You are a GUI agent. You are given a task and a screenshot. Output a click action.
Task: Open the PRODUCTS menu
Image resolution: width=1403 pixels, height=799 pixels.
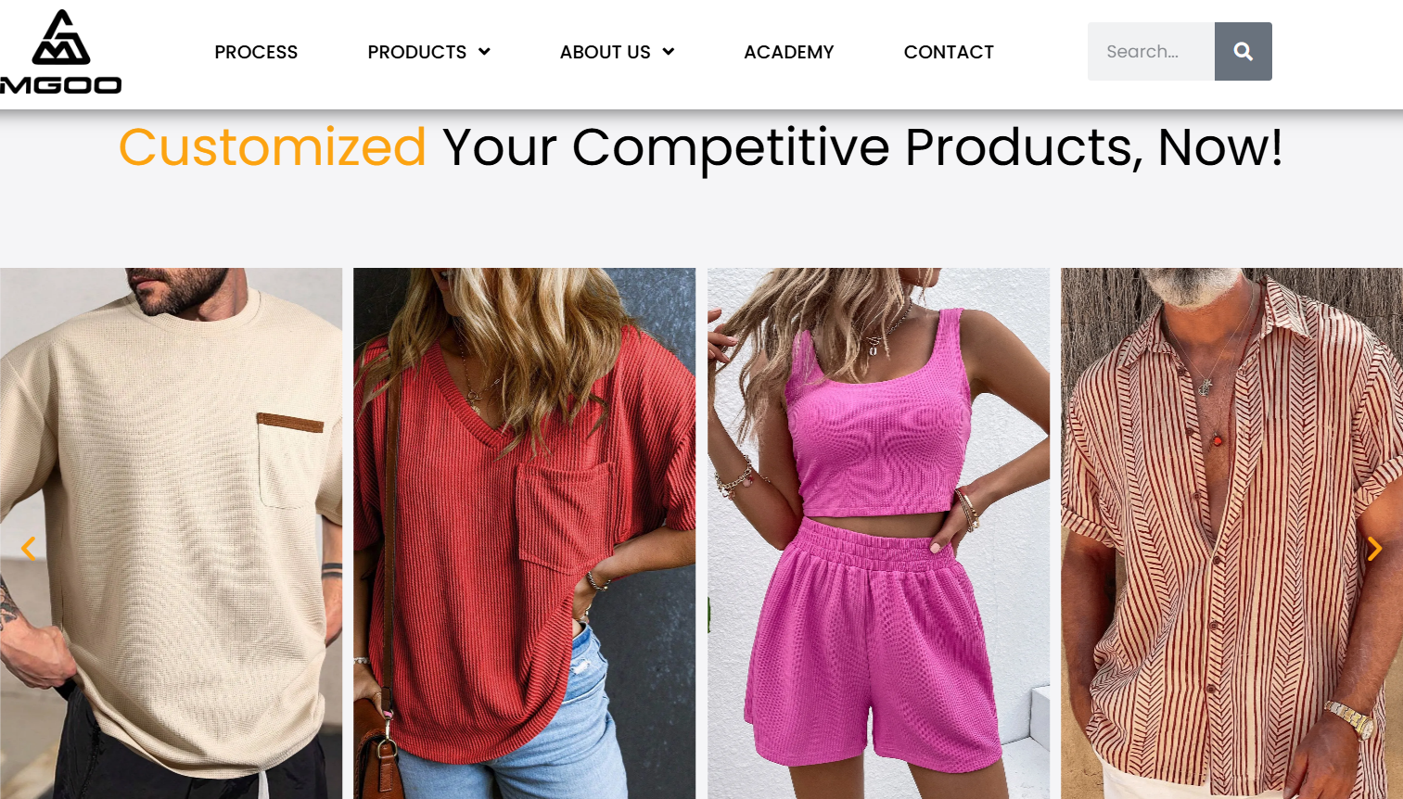[417, 52]
